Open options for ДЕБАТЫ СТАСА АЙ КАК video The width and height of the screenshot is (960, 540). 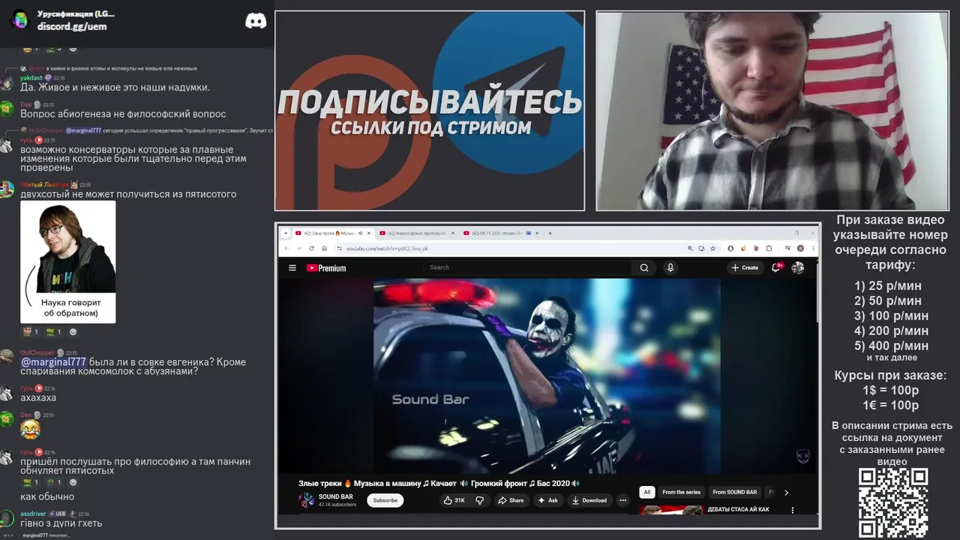coord(793,510)
